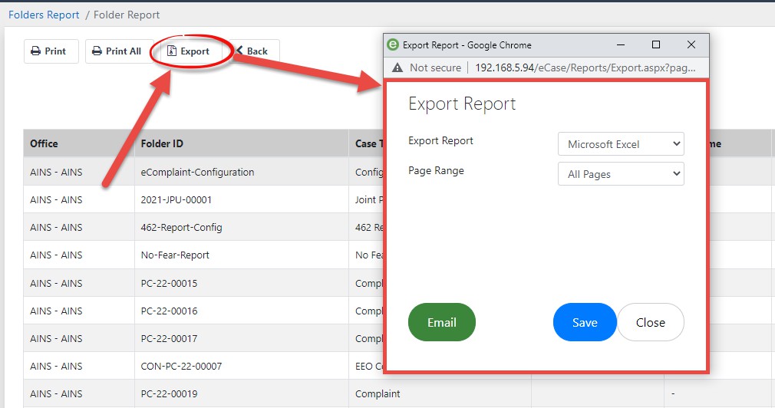Select the PC-22-00019 folder cell
The height and width of the screenshot is (408, 775).
(242, 393)
